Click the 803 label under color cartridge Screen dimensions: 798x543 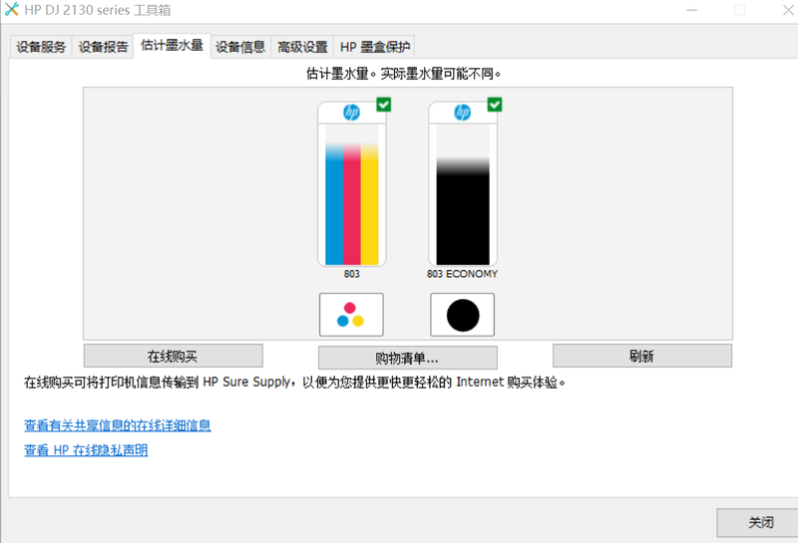352,274
